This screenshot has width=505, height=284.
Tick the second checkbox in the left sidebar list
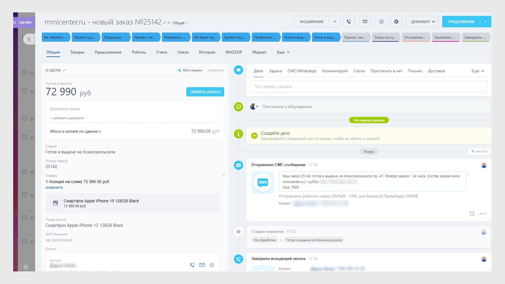24,91
